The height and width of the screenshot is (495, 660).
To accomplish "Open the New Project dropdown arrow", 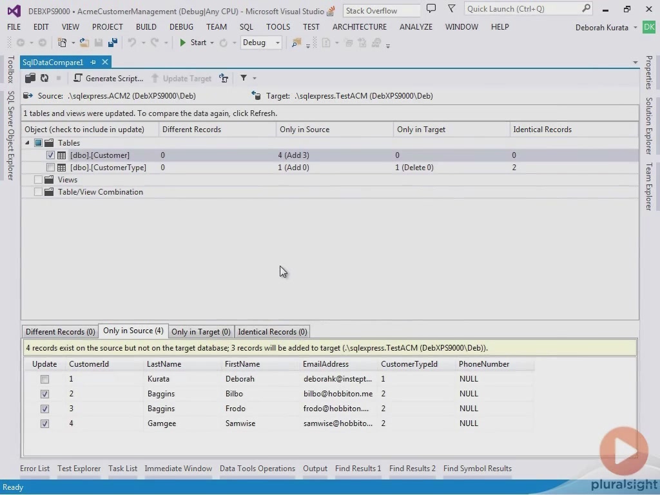I will tap(73, 43).
